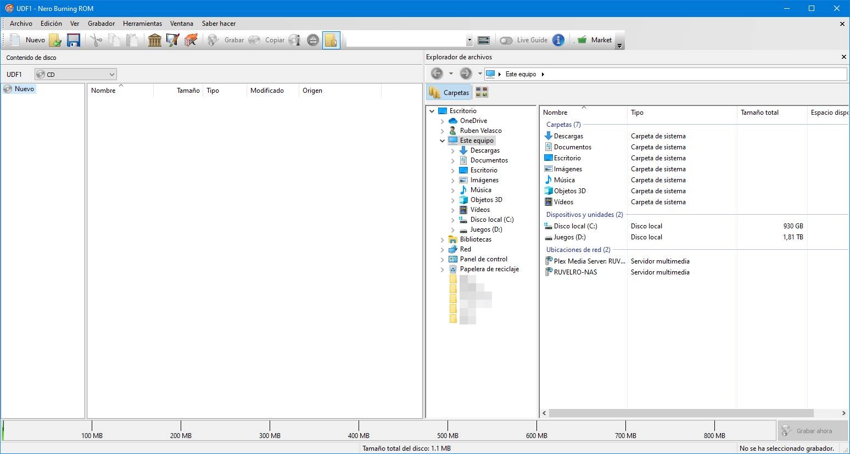Toggle the Live Guide switch
This screenshot has height=454, width=850.
[x=506, y=40]
